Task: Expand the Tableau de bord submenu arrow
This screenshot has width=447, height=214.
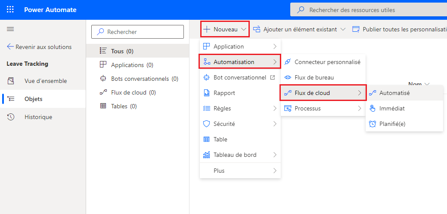Action: pyautogui.click(x=275, y=155)
